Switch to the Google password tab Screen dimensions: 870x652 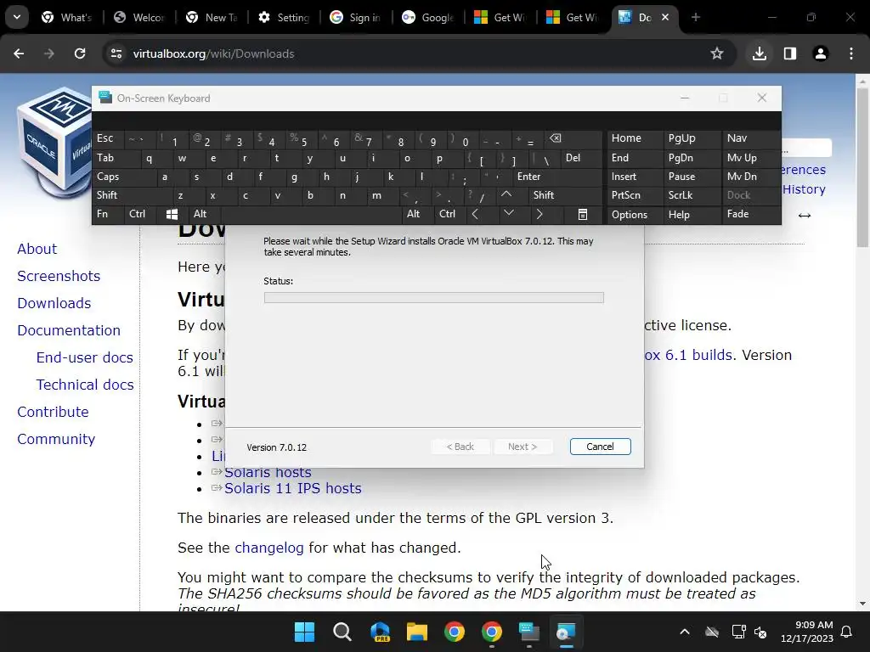tap(428, 17)
